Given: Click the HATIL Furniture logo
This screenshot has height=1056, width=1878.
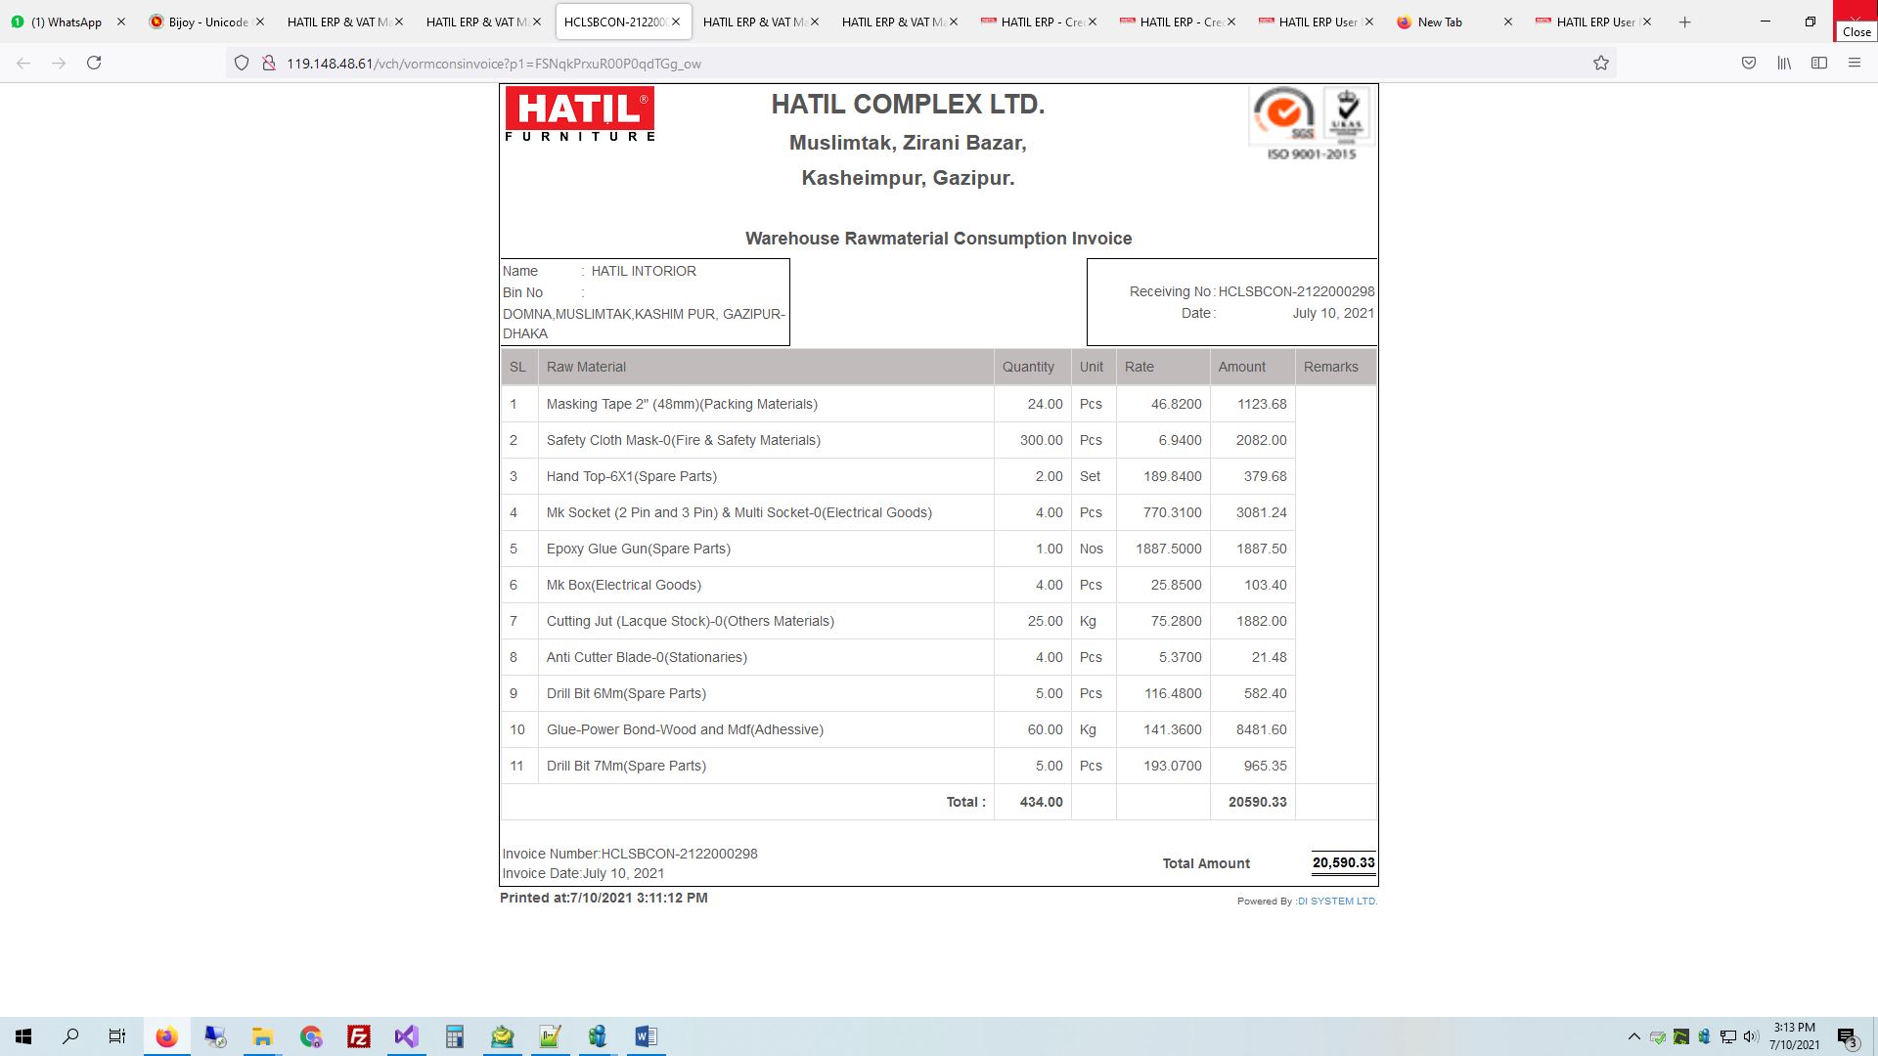Looking at the screenshot, I should coord(580,114).
